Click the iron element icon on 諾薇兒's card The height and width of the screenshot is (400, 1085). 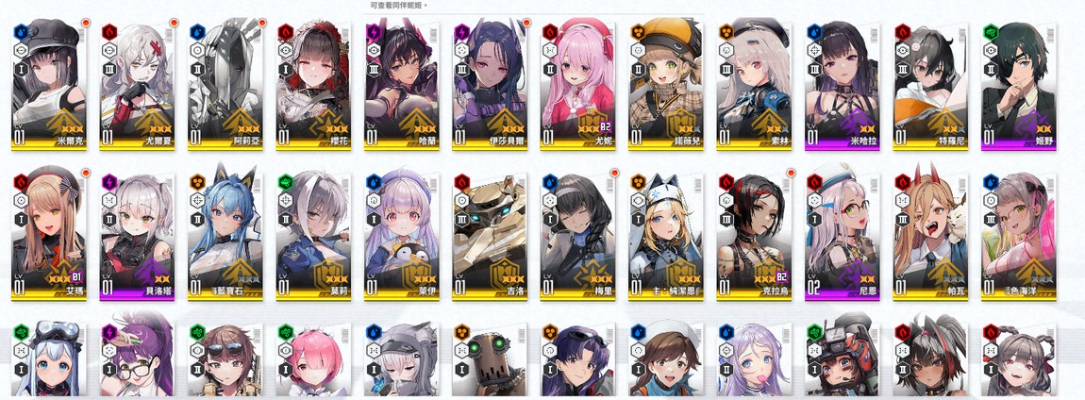(637, 31)
